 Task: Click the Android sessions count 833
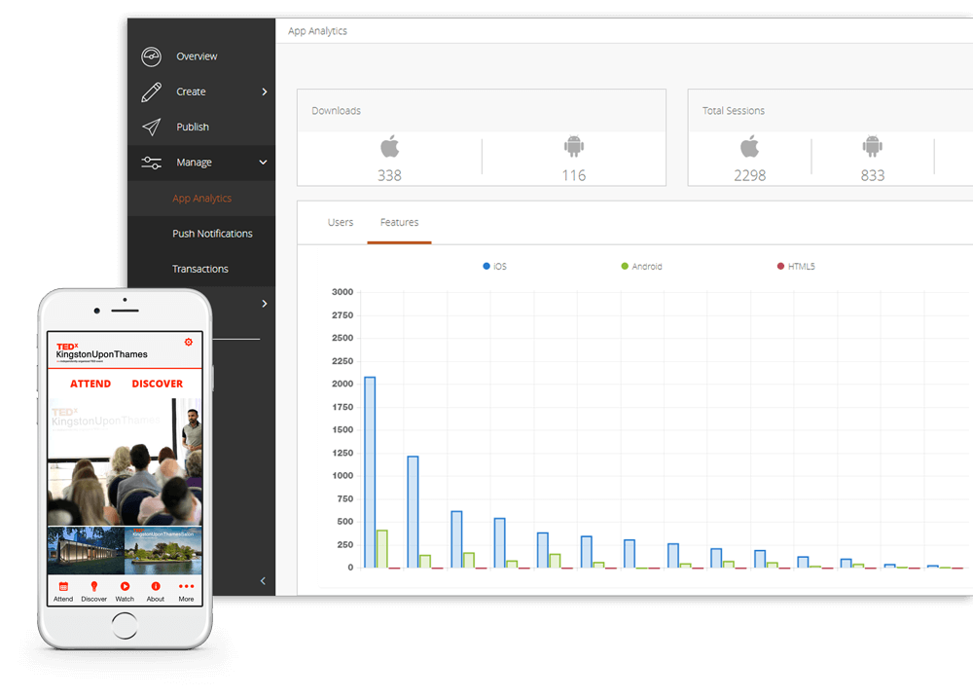click(873, 176)
